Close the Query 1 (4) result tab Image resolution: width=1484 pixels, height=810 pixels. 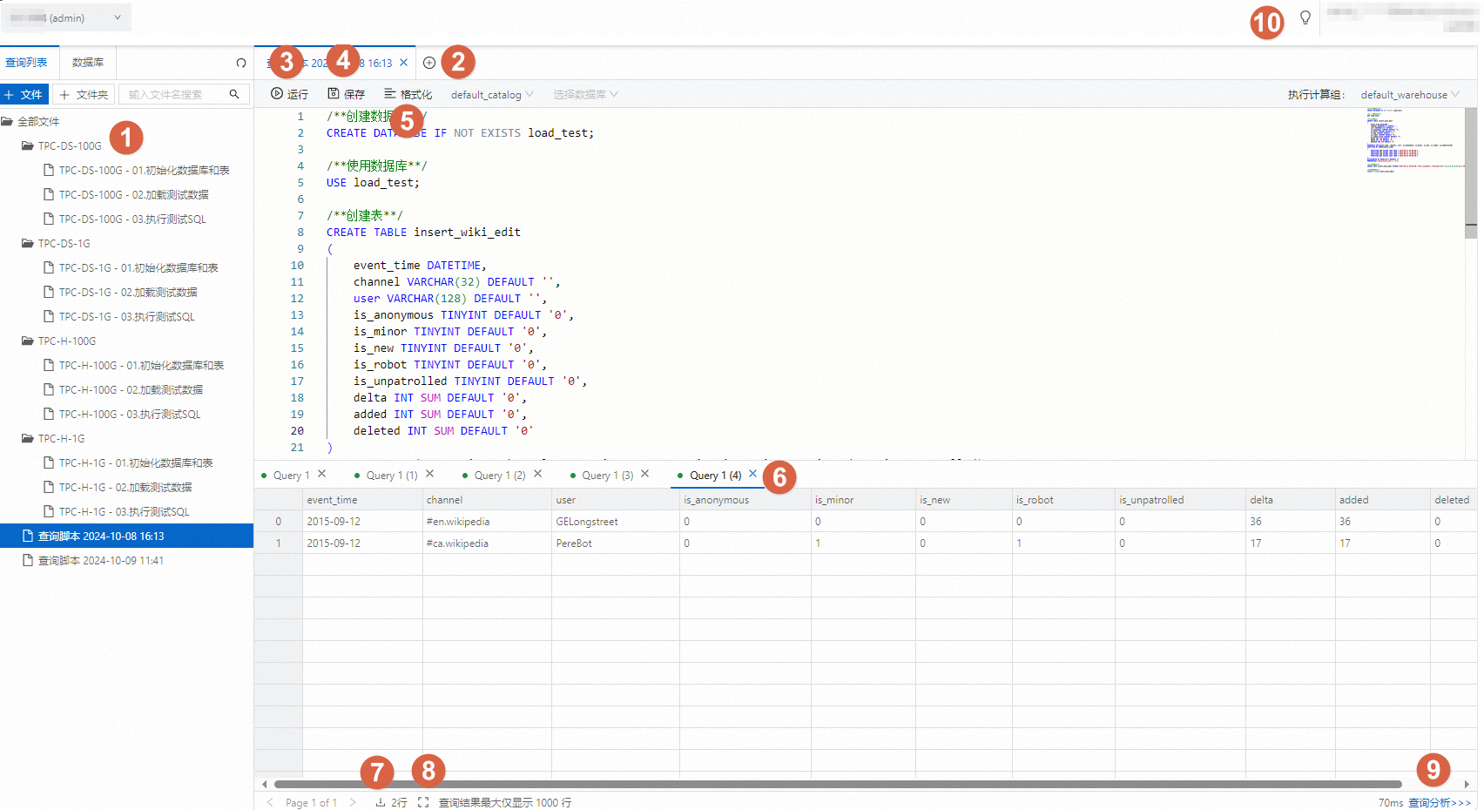point(752,474)
